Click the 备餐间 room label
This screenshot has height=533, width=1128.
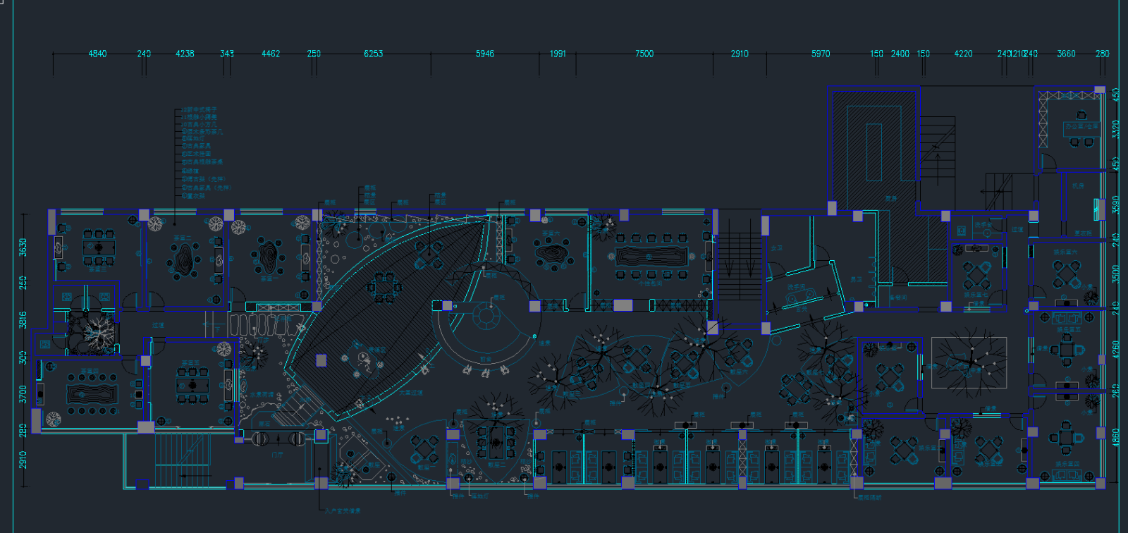[897, 298]
